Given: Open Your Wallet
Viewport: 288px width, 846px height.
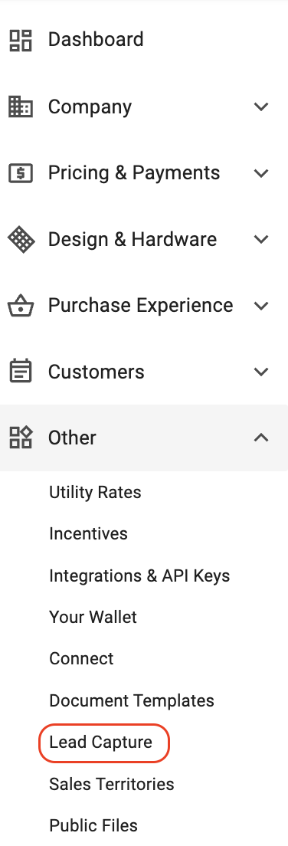Looking at the screenshot, I should click(93, 617).
